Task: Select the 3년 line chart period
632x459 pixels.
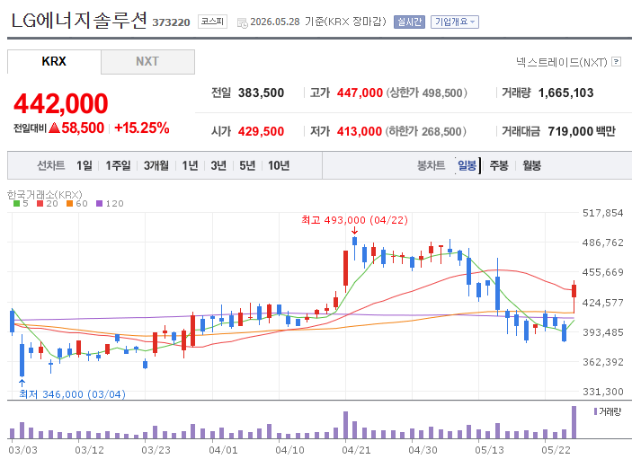Action: [218, 165]
